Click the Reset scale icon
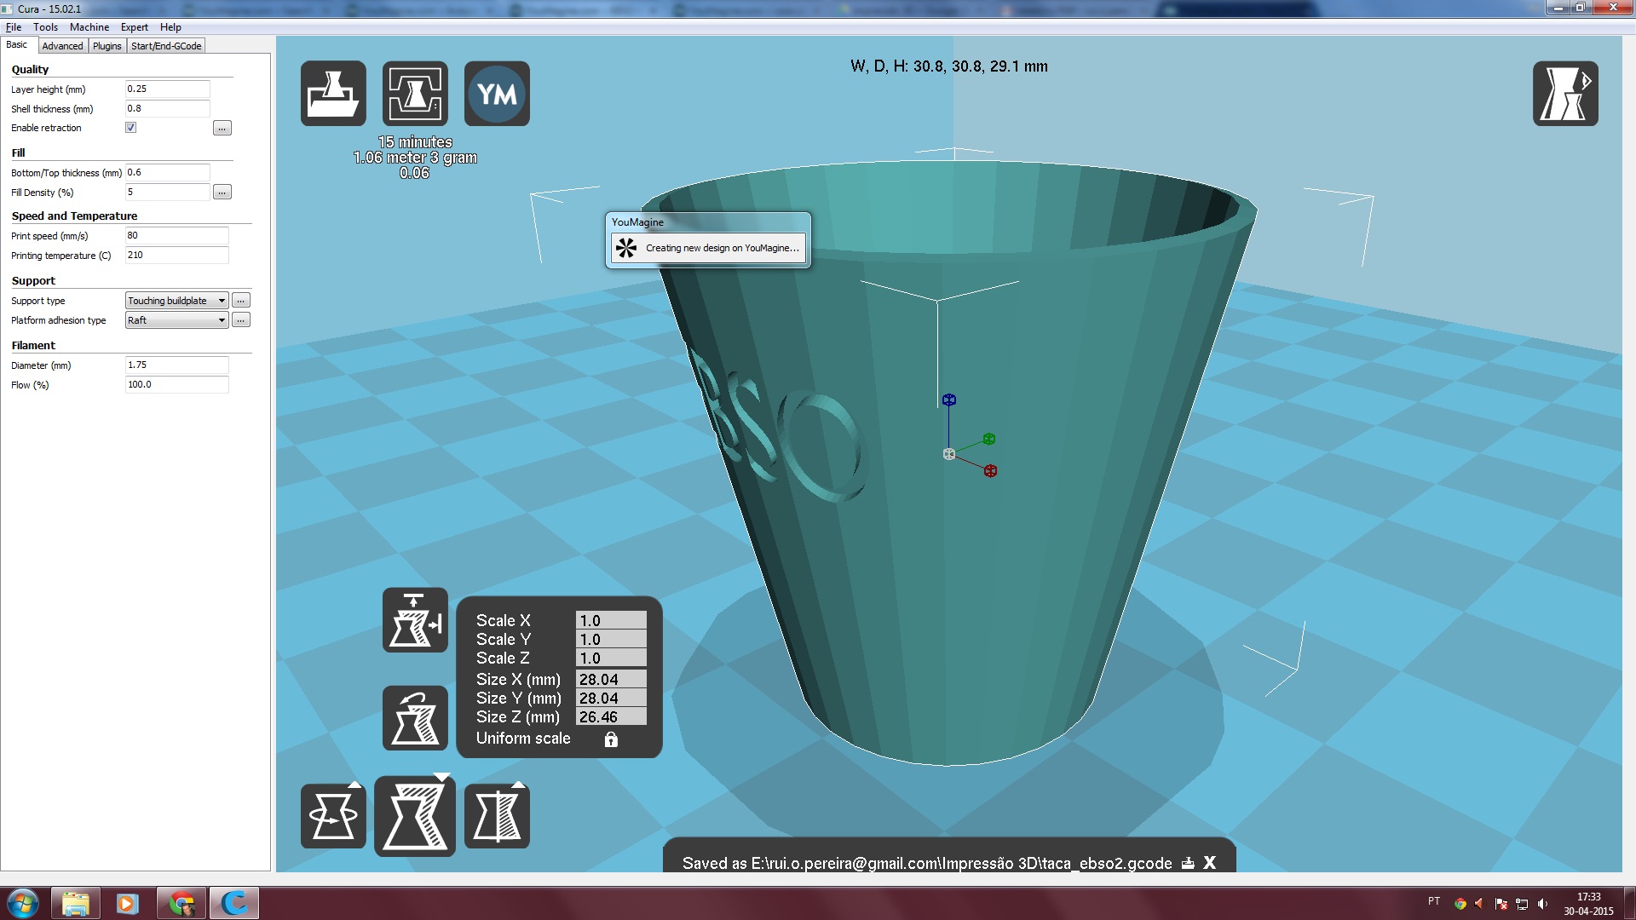 click(x=415, y=718)
